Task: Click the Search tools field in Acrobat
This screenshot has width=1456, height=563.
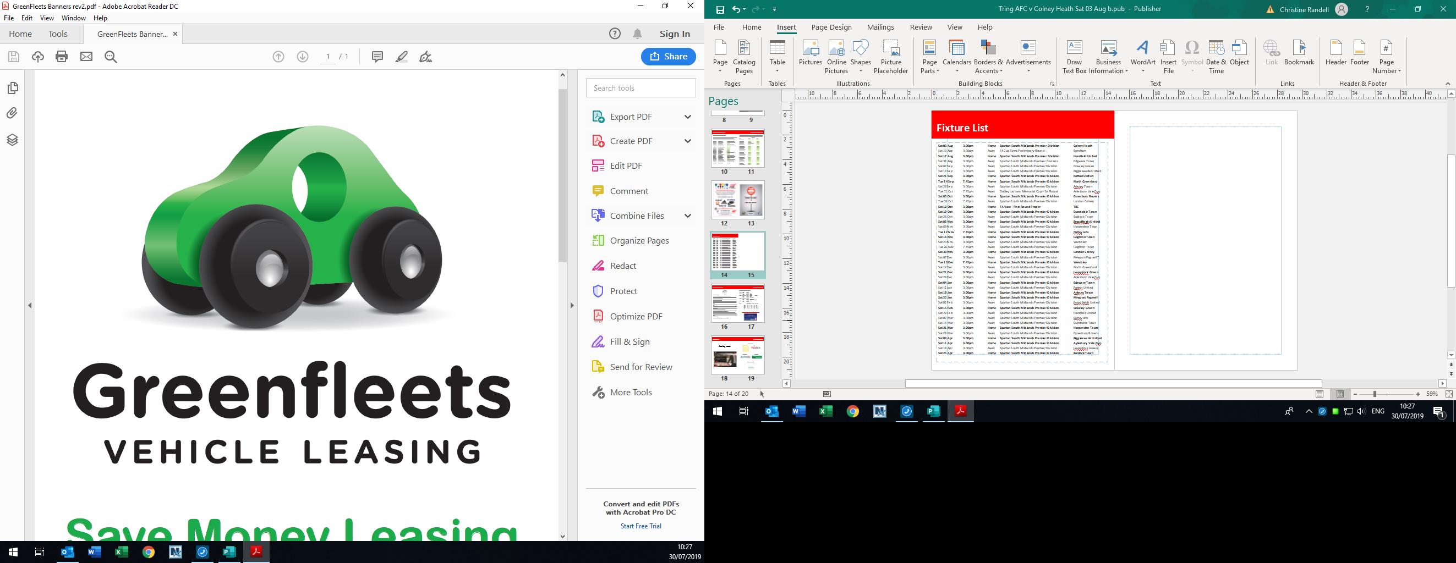Action: point(641,88)
